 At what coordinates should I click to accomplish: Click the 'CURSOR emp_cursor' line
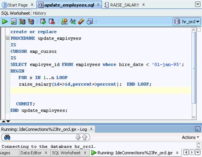click(34, 51)
